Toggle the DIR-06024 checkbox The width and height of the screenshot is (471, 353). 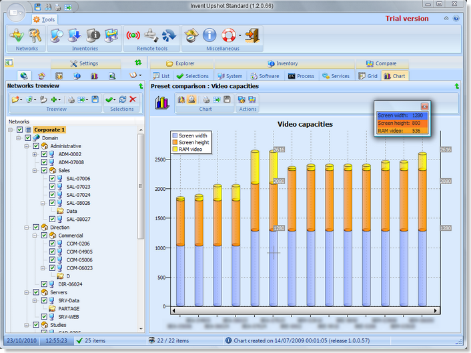coord(44,284)
